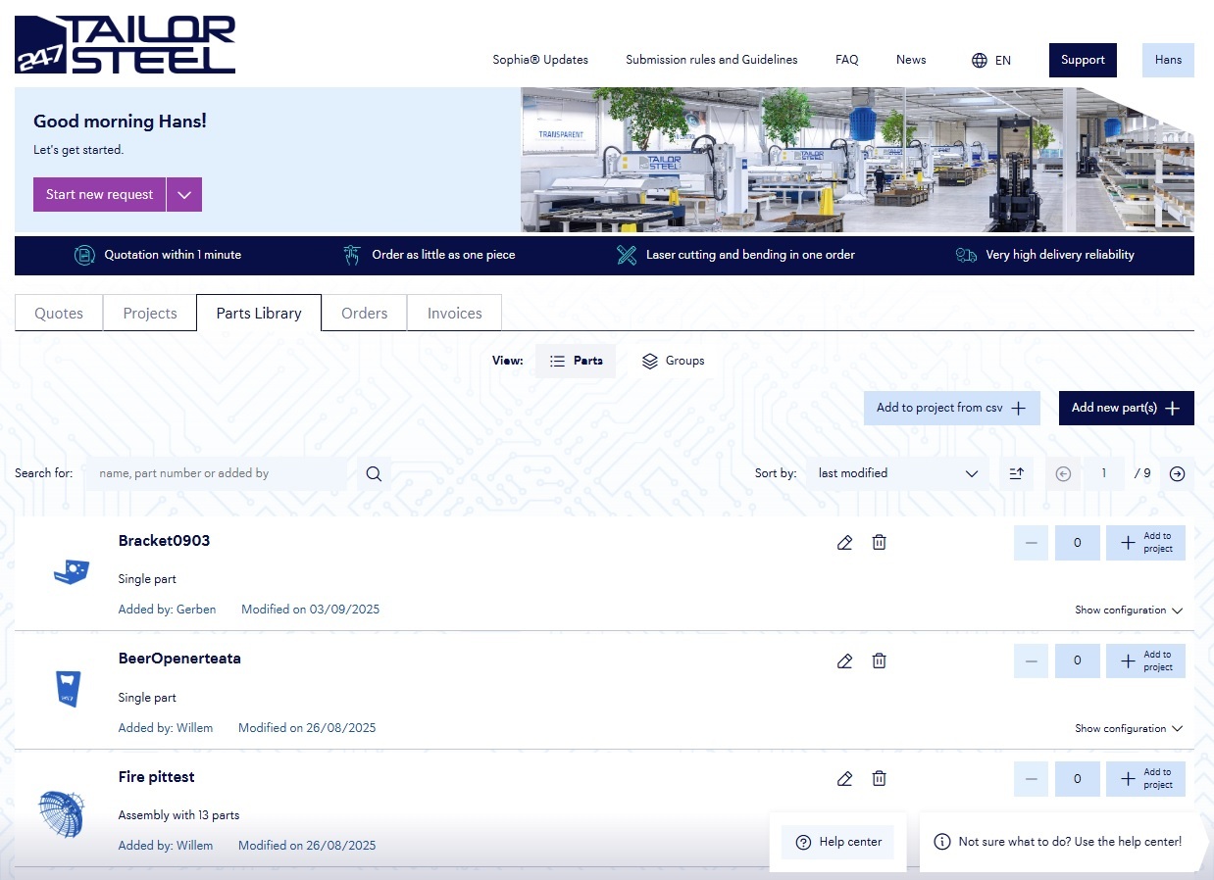
Task: Delete the BeerOpenerteata part via trash icon
Action: tap(879, 660)
